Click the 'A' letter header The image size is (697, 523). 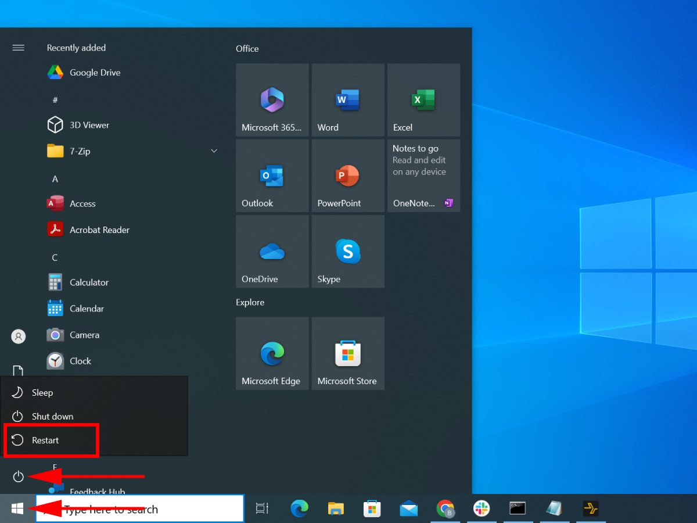point(55,179)
